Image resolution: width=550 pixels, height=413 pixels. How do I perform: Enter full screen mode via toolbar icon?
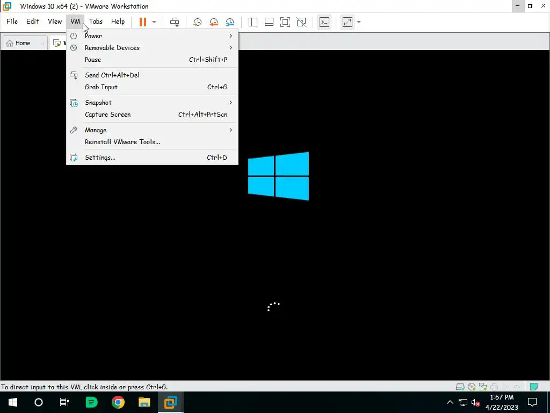(x=285, y=22)
